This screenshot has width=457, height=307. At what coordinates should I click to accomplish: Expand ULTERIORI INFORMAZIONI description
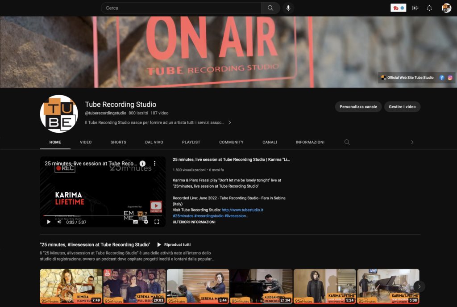[194, 222]
